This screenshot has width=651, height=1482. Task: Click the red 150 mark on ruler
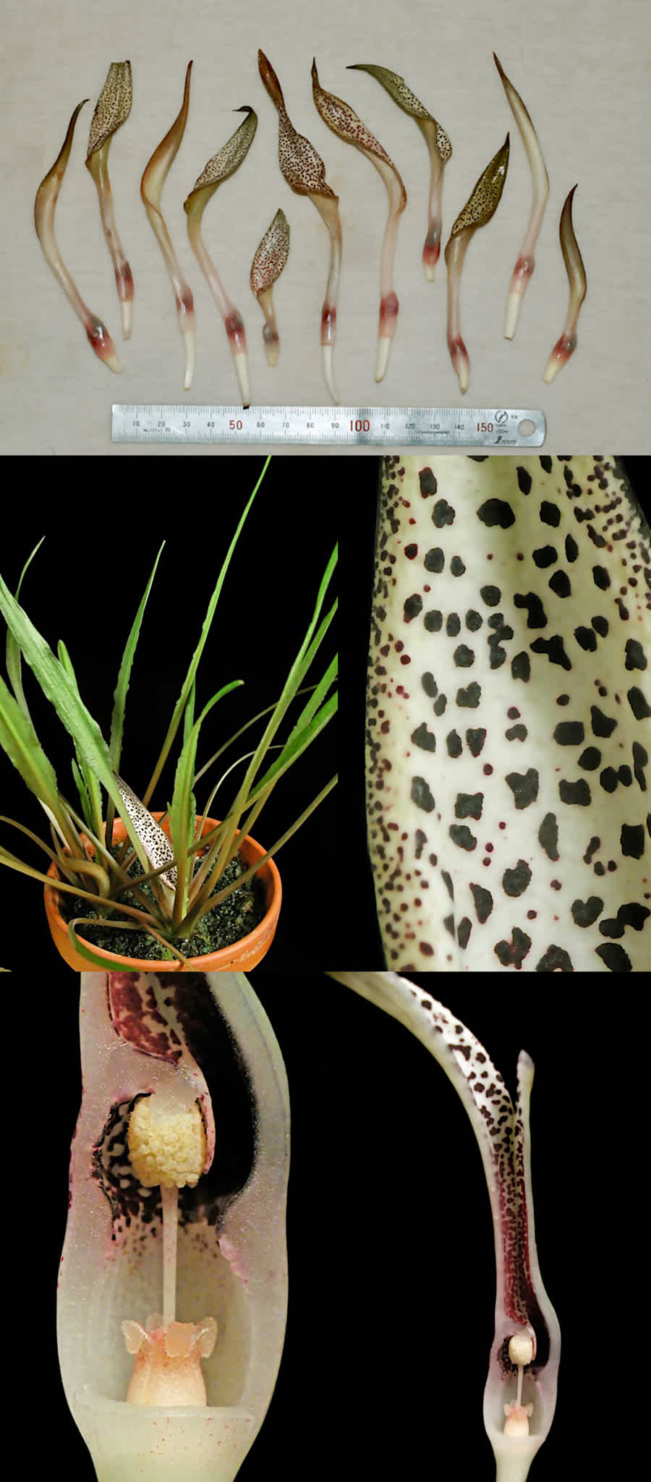(483, 426)
